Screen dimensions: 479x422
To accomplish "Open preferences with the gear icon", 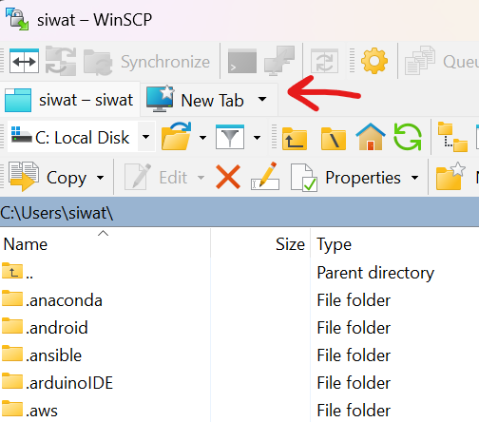I will 374,61.
